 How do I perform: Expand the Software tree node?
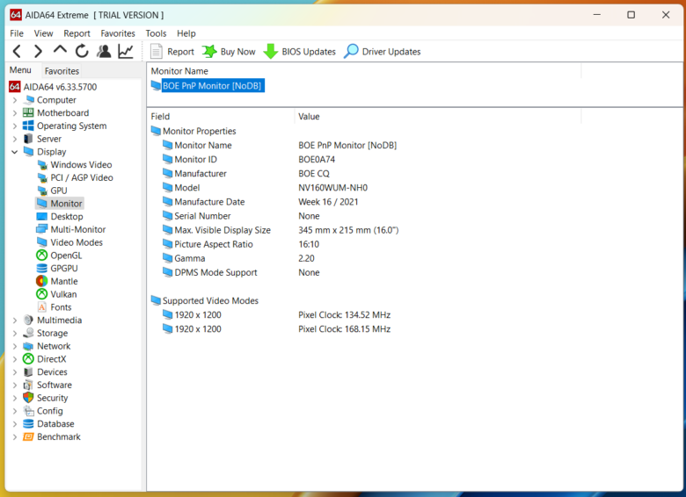click(15, 385)
